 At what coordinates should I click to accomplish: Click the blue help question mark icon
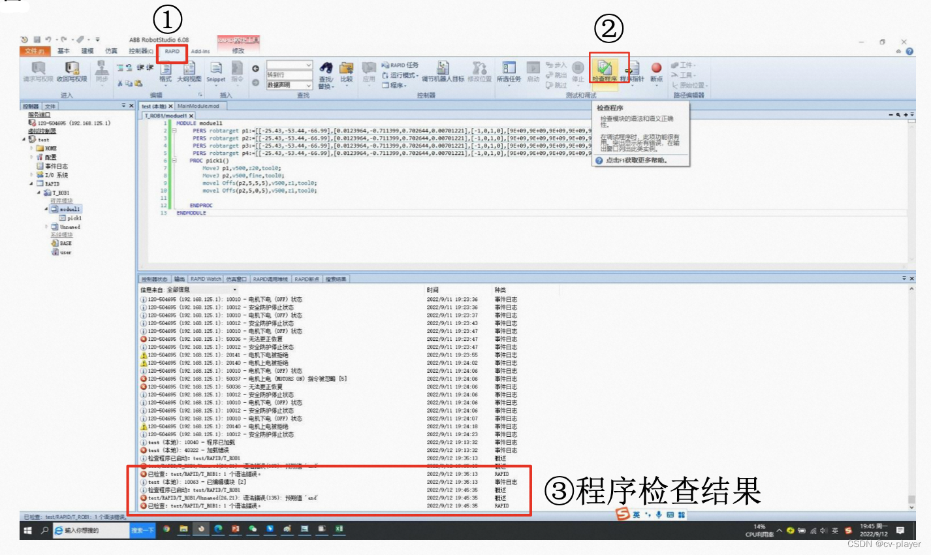pyautogui.click(x=909, y=52)
